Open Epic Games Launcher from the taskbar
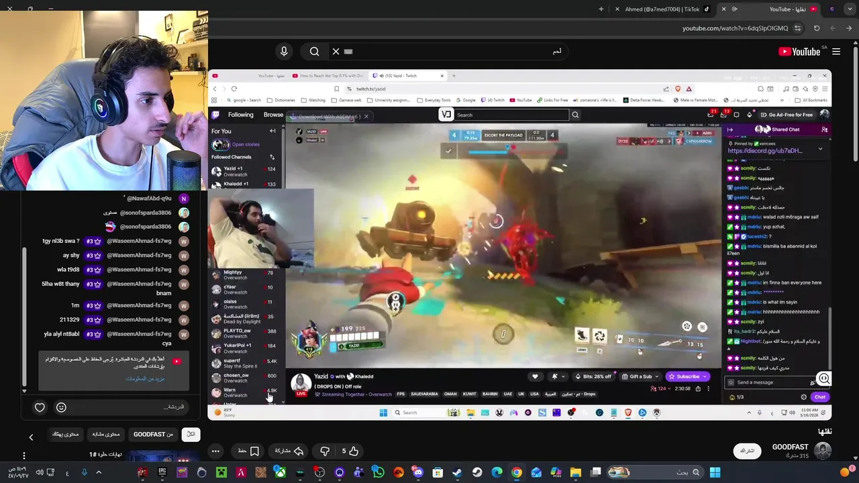Image resolution: width=859 pixels, height=483 pixels. [x=162, y=472]
